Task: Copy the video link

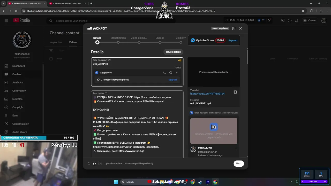Action: [x=235, y=92]
